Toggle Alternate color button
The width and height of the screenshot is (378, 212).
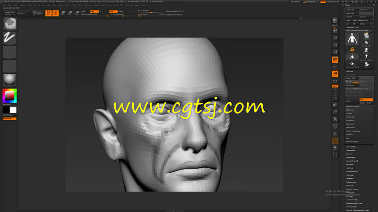tap(9, 119)
